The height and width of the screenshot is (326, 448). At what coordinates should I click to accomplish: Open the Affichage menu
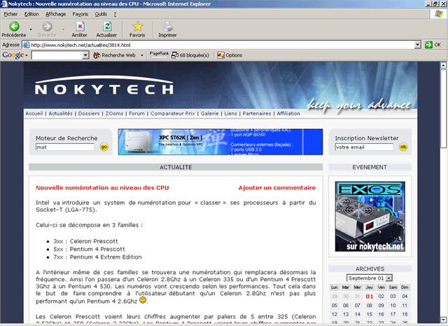point(56,14)
